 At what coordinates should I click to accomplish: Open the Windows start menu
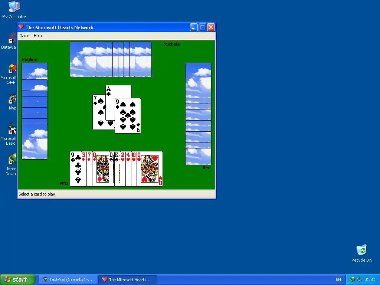[18, 280]
